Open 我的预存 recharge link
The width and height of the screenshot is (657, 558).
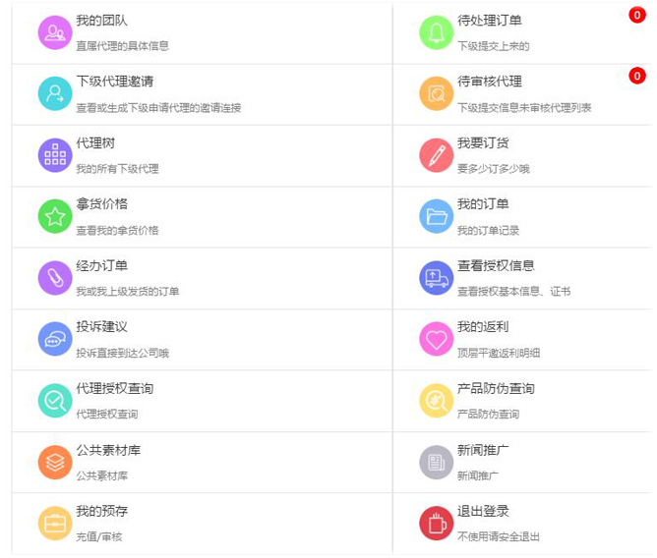(102, 512)
